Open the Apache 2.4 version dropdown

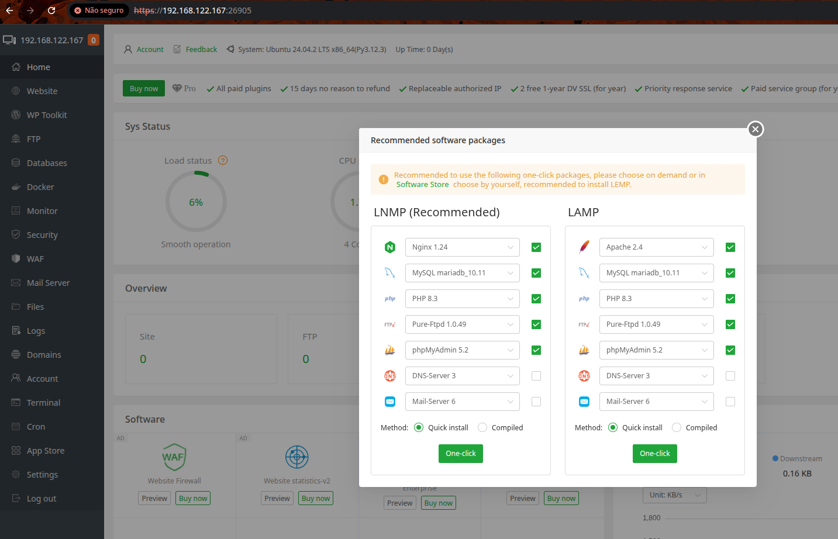[657, 247]
